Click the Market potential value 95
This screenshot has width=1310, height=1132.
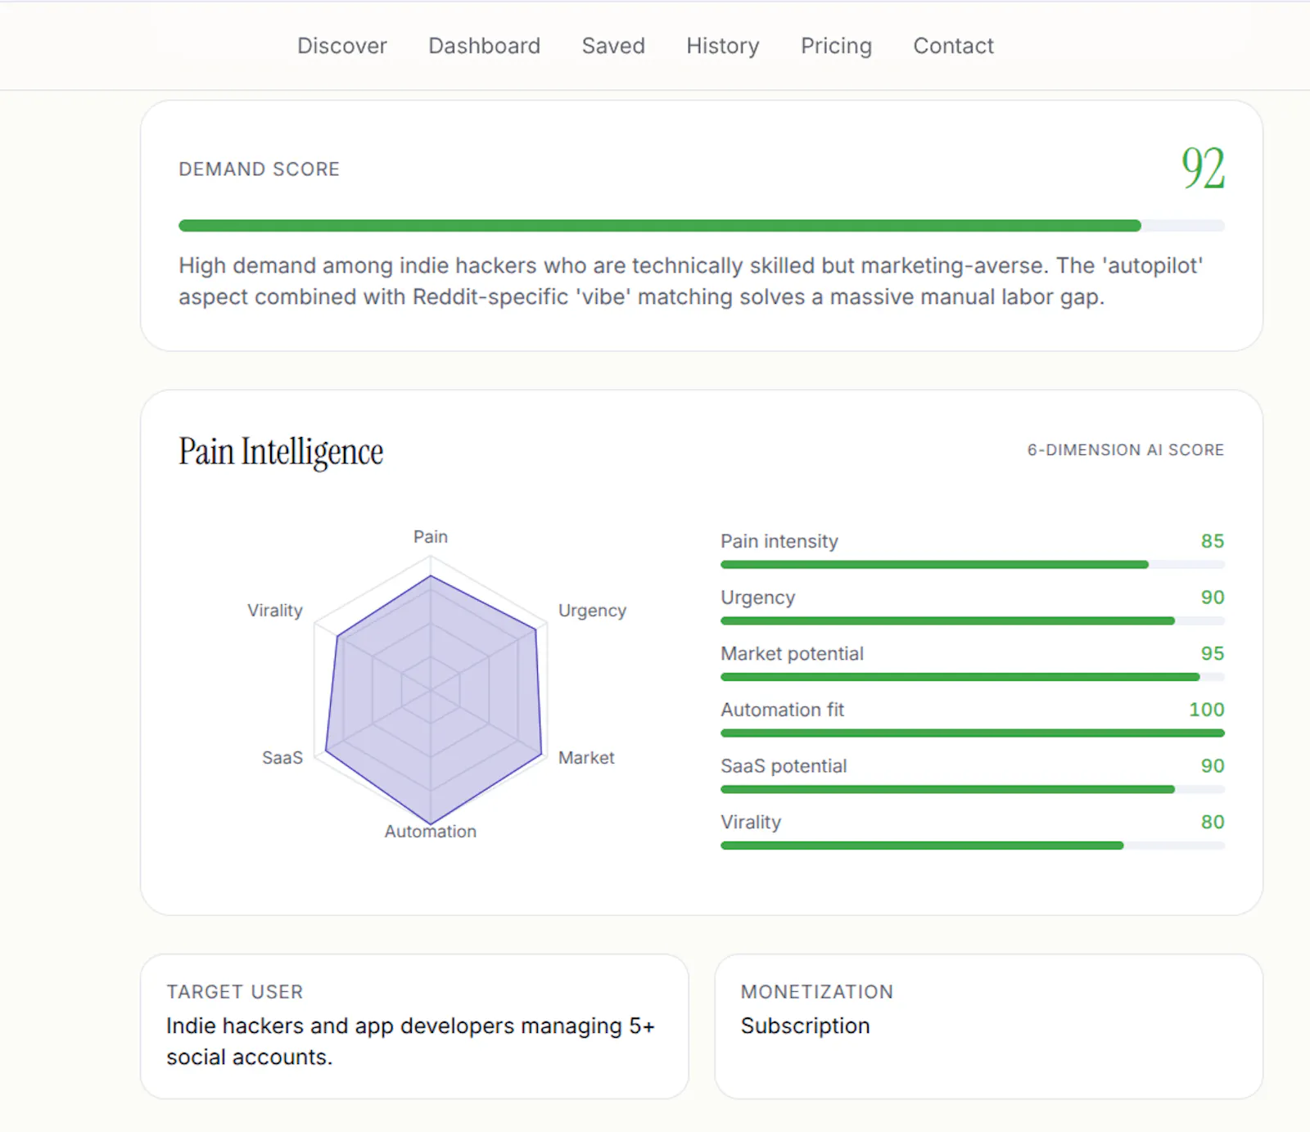pos(1213,653)
